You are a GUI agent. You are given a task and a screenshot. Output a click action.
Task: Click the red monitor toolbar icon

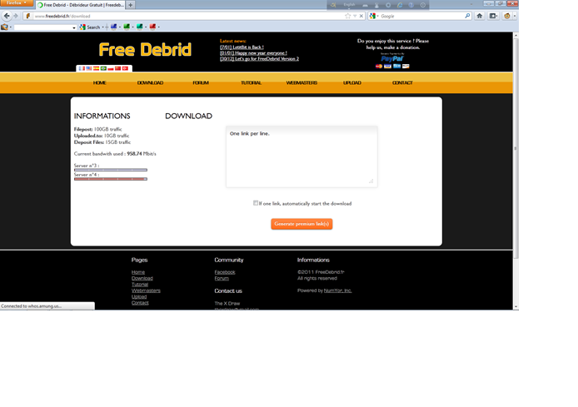(152, 27)
